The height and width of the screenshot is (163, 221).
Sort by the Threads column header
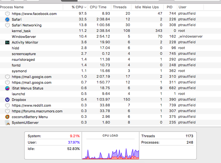coord(120,7)
